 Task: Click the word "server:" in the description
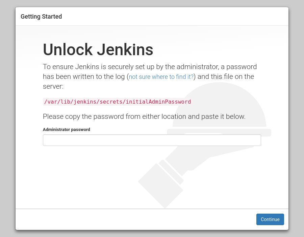[53, 86]
